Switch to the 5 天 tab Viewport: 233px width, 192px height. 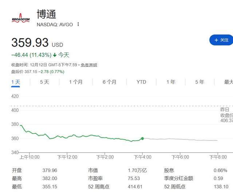pos(44,82)
